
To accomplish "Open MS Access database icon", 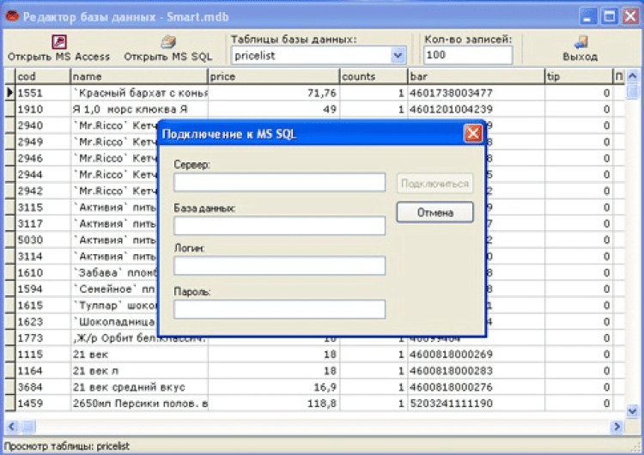I will click(59, 41).
